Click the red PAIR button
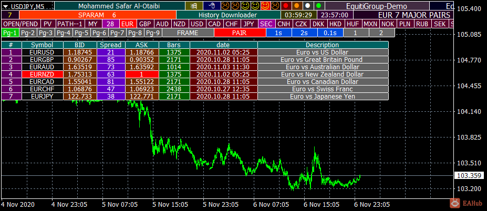Viewport: 487px width, 211px height. (240, 33)
